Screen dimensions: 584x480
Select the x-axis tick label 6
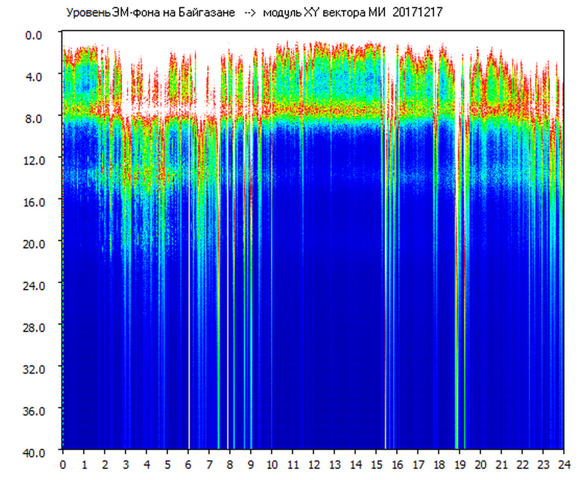point(188,465)
